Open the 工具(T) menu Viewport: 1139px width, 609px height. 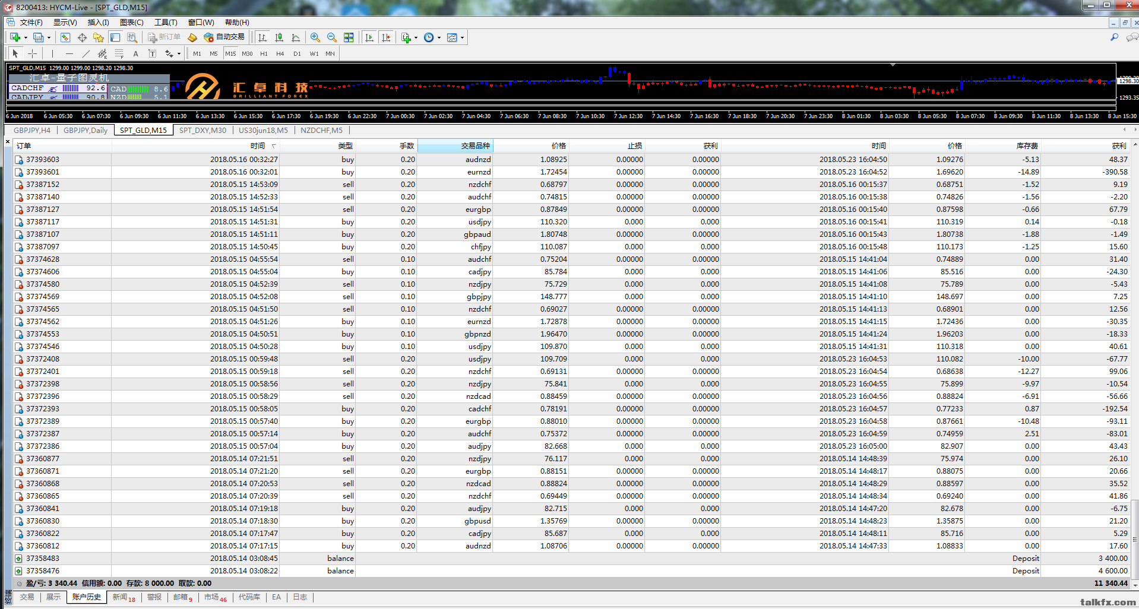coord(166,23)
